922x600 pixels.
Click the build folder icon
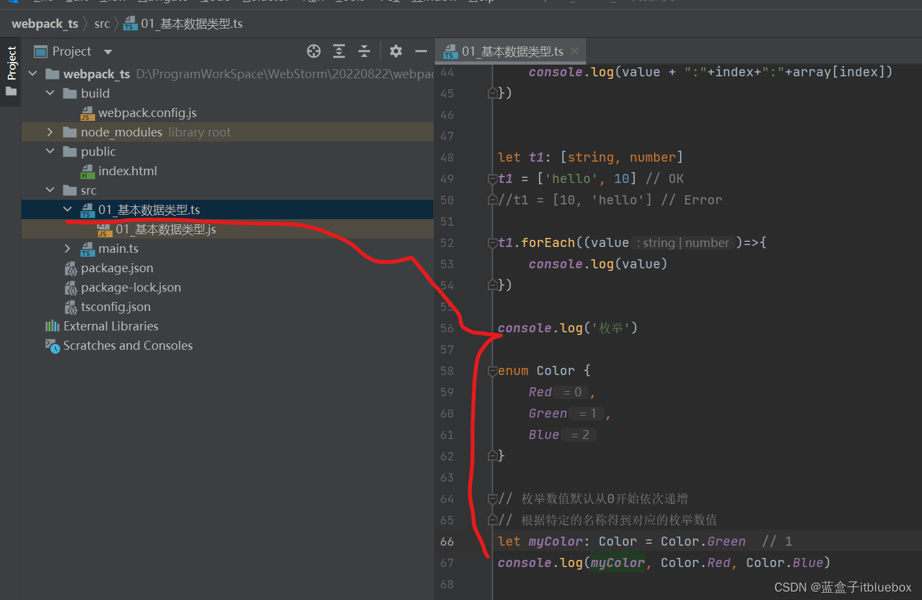pyautogui.click(x=70, y=93)
